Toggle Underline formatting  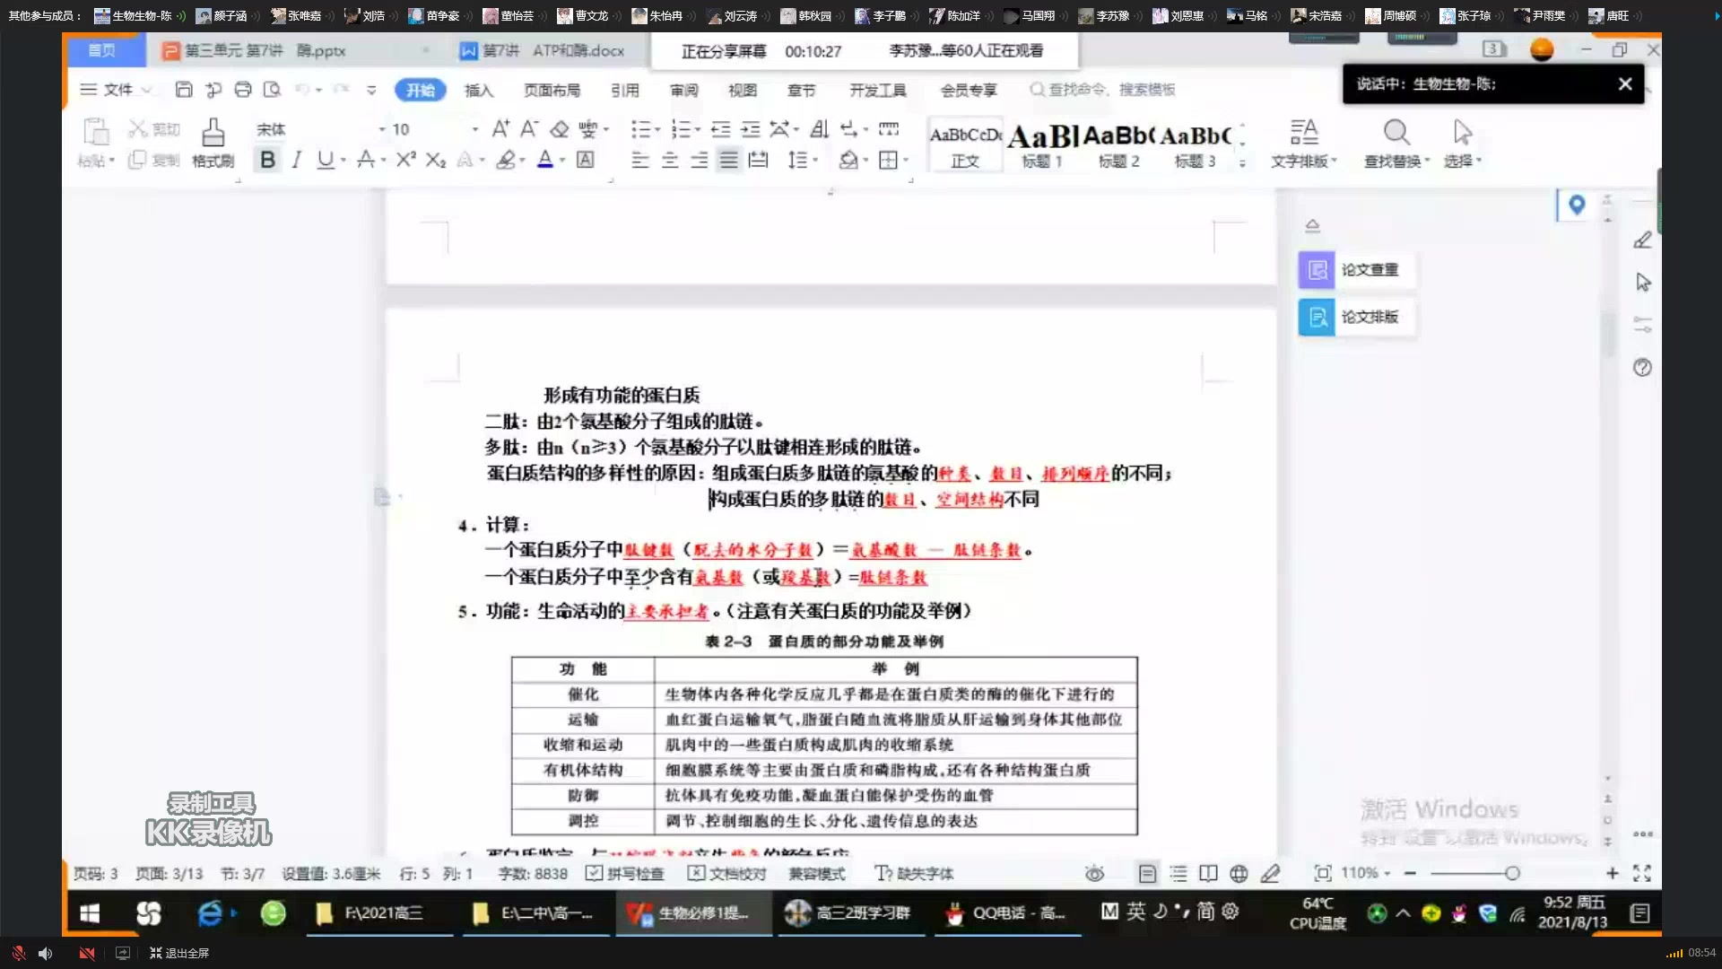point(325,160)
